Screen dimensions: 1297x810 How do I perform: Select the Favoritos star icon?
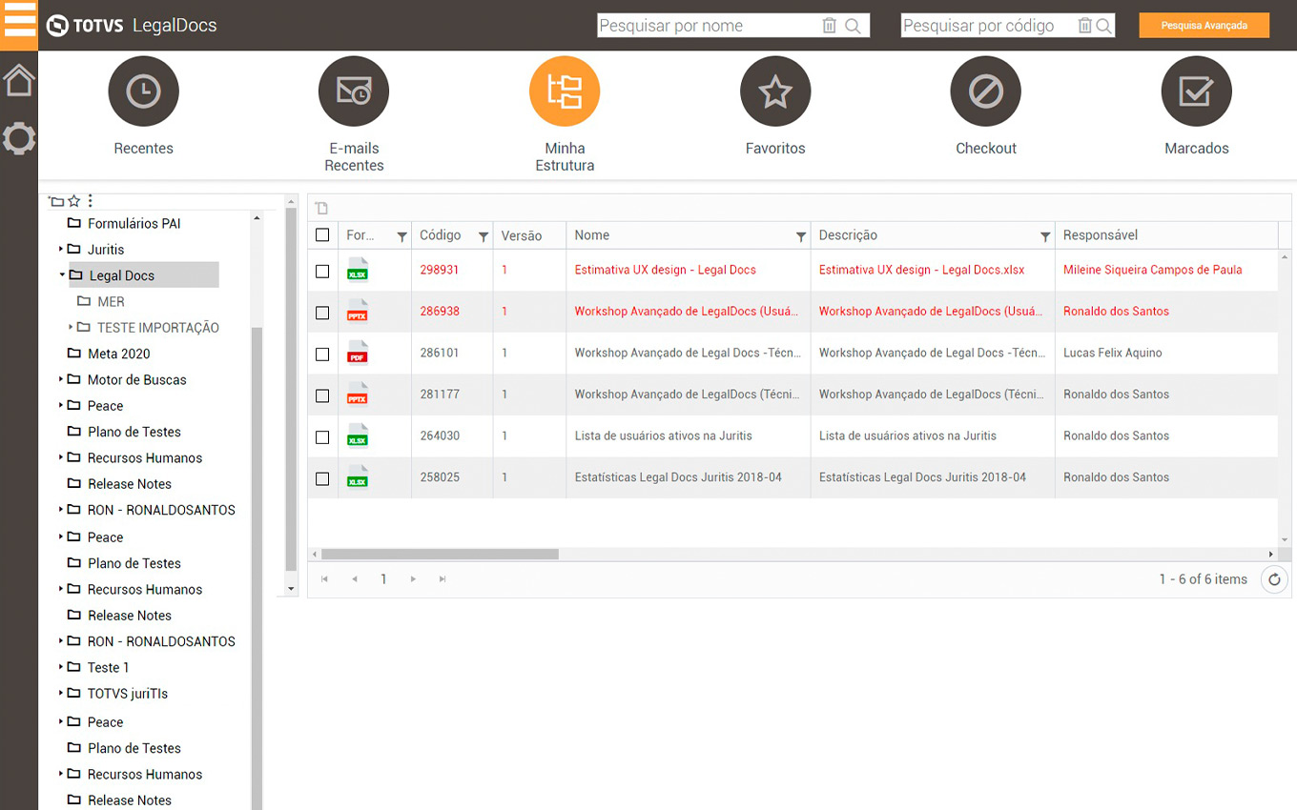[x=774, y=91]
